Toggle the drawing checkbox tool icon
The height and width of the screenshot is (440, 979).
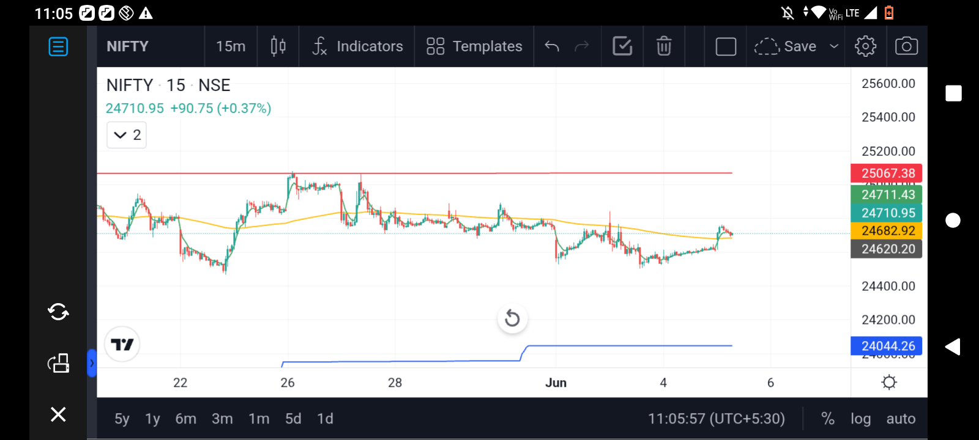622,46
